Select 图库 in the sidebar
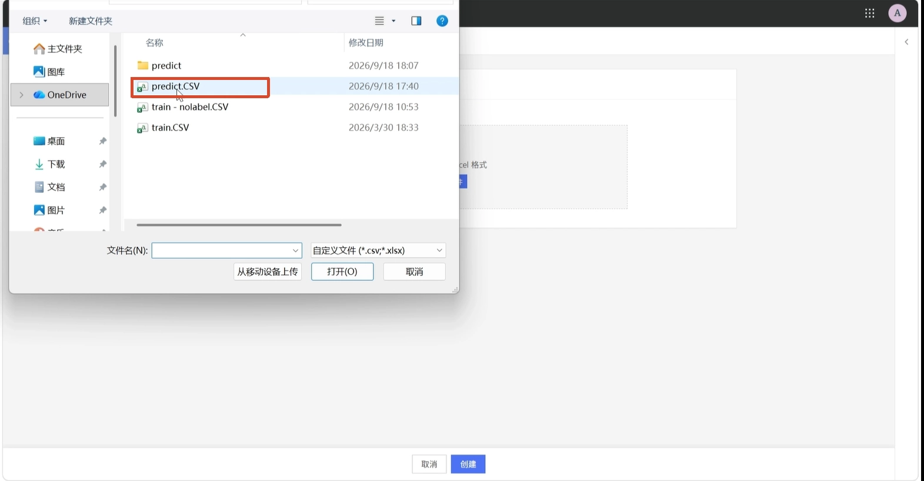The width and height of the screenshot is (924, 481). coord(49,72)
